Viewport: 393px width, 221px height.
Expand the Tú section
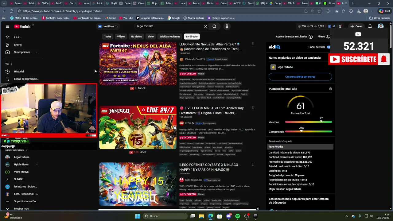[9, 64]
